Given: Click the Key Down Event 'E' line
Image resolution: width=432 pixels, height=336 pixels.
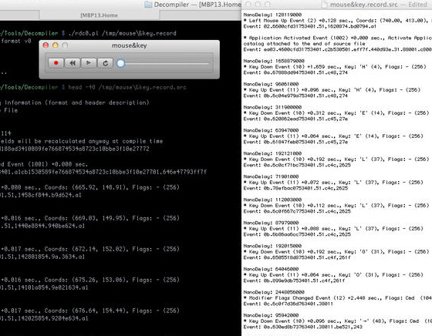Looking at the screenshot, I should pyautogui.click(x=336, y=113).
